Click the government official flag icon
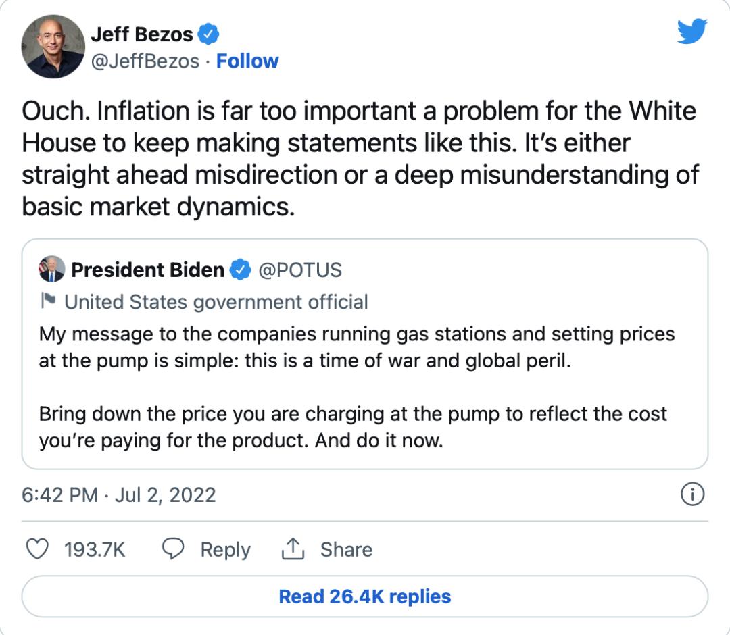730x635 pixels. coord(48,301)
